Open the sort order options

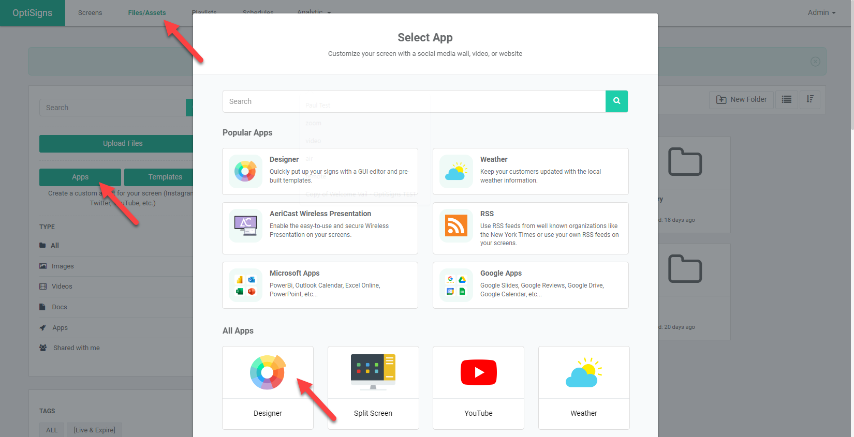coord(810,99)
